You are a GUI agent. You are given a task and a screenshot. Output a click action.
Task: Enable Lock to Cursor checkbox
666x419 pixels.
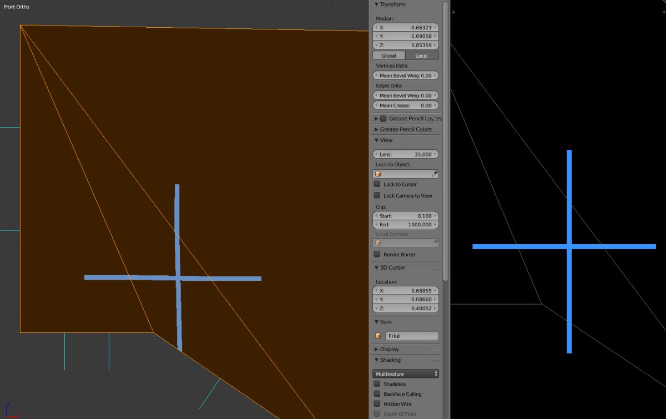click(377, 184)
